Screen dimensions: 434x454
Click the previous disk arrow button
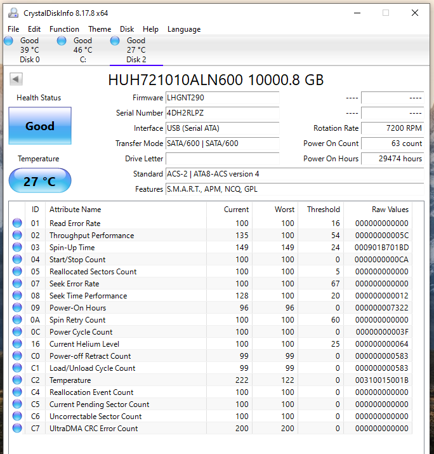tap(16, 79)
